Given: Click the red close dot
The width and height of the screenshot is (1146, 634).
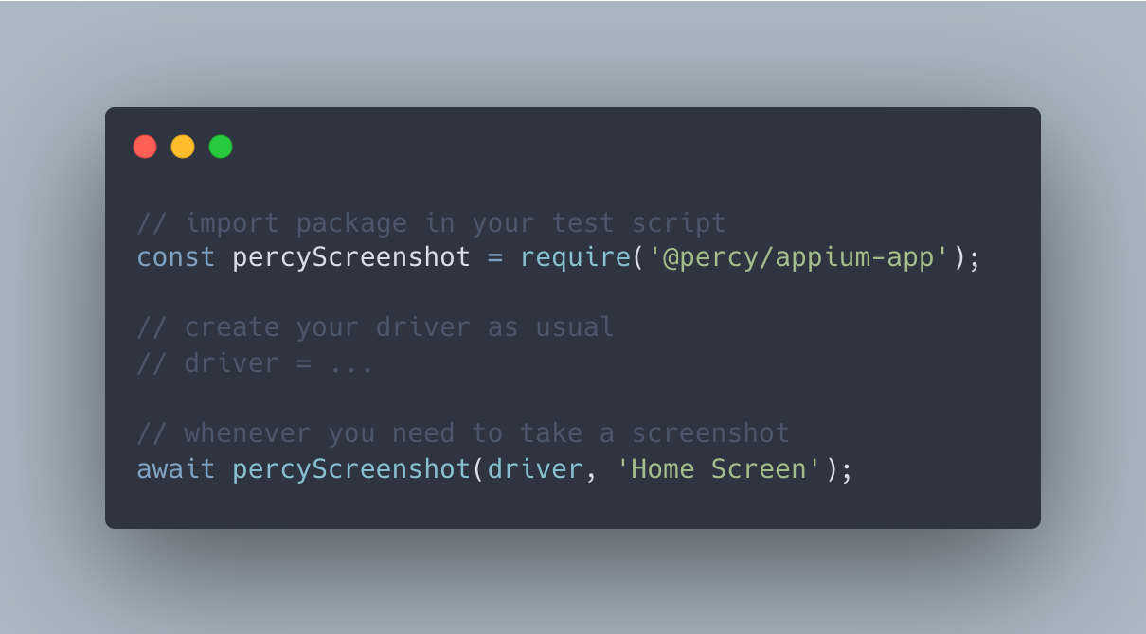Looking at the screenshot, I should coord(145,147).
